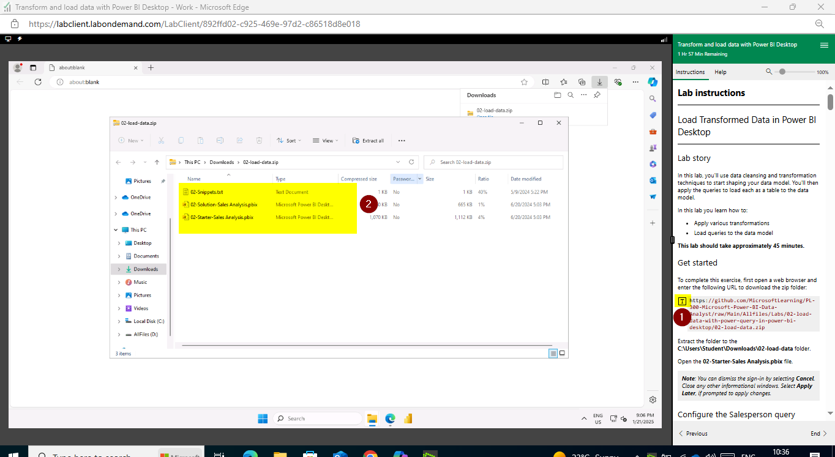The width and height of the screenshot is (835, 457).
Task: Open Edge Collections icon
Action: tap(582, 82)
